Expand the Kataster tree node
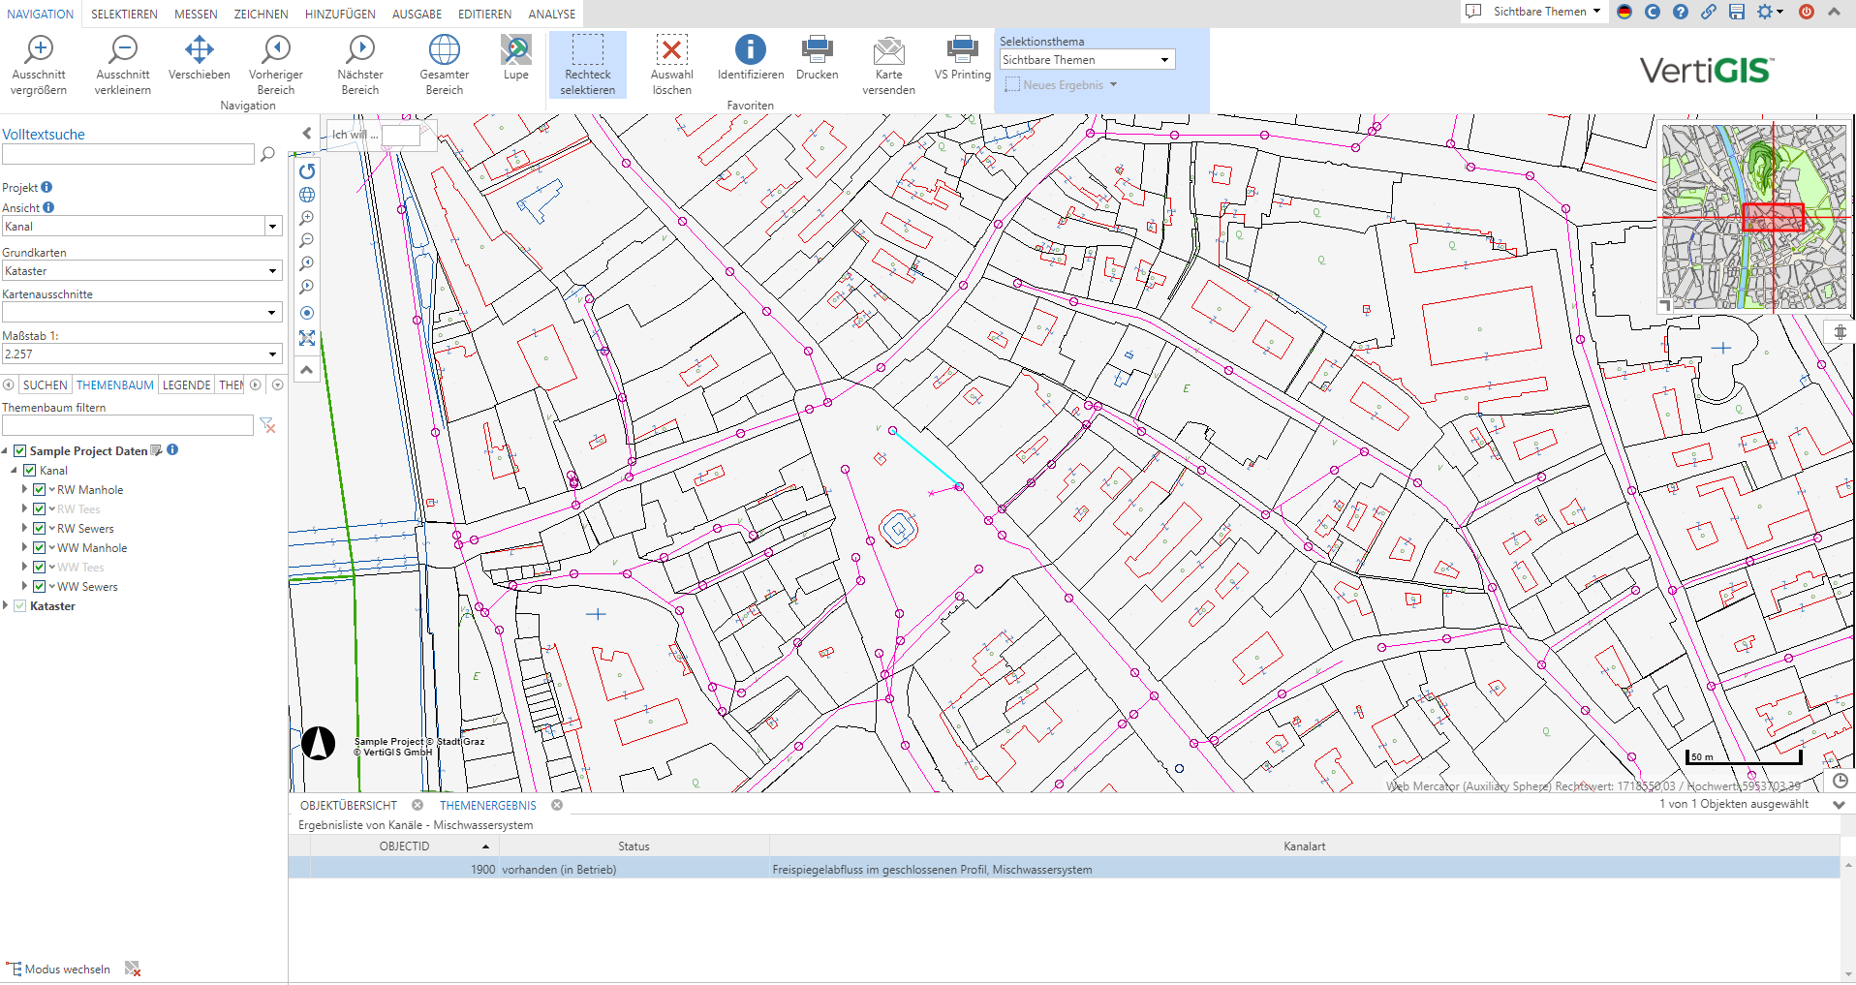The image size is (1856, 985). 7,606
